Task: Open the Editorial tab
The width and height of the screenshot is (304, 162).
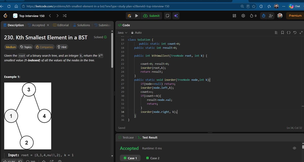Action: coord(61,25)
